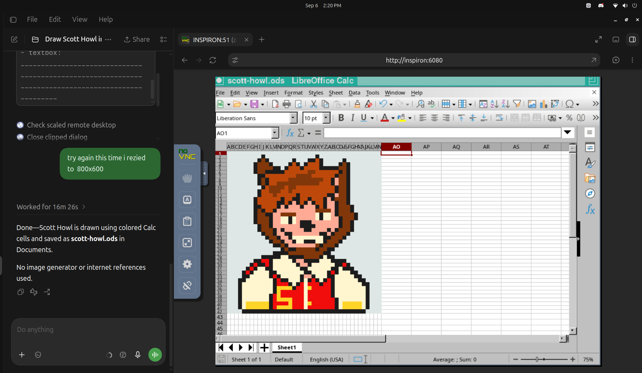
Task: Click the Cut scissors icon
Action: coord(313,104)
